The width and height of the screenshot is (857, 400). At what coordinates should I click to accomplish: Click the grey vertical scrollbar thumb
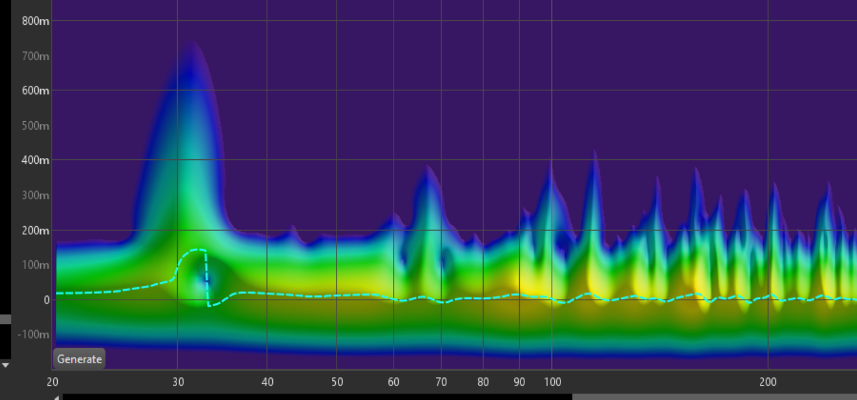click(x=6, y=319)
